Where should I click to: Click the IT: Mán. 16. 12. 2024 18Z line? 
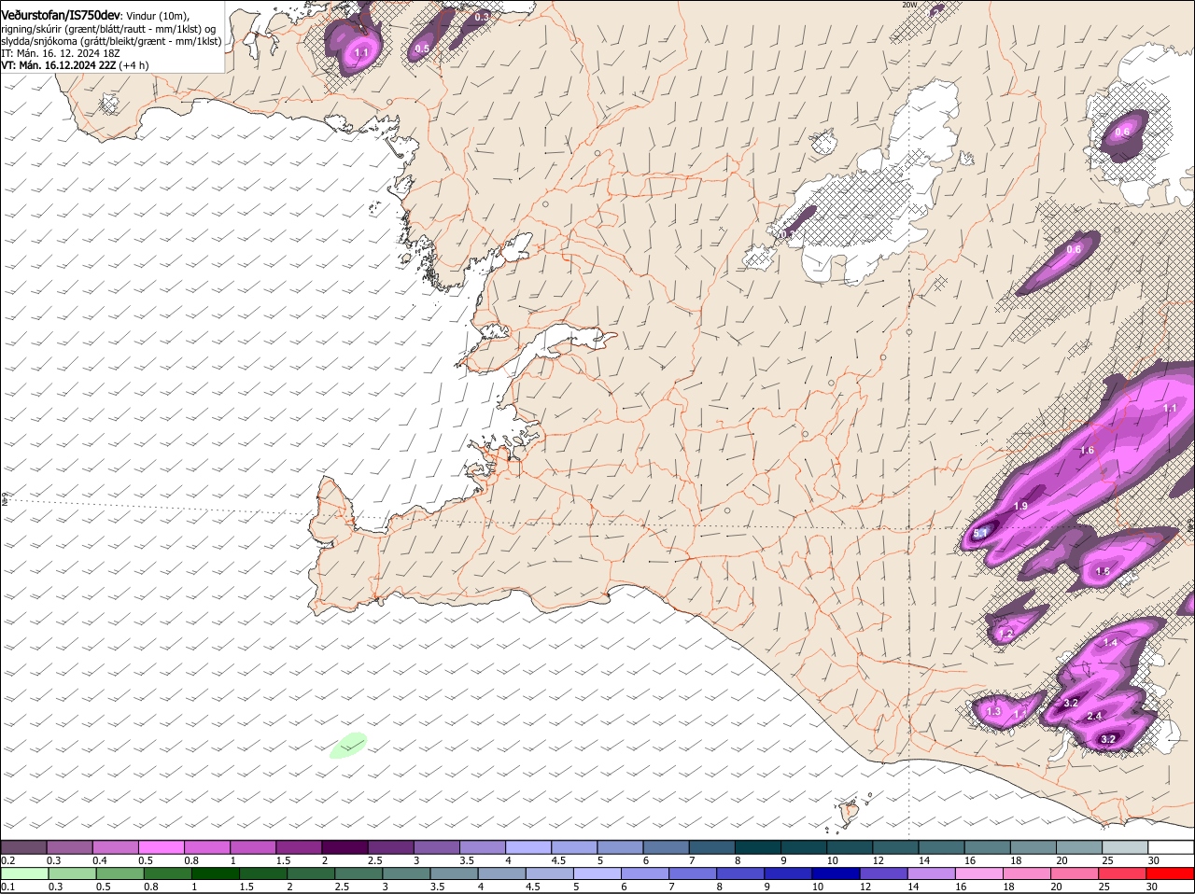61,53
